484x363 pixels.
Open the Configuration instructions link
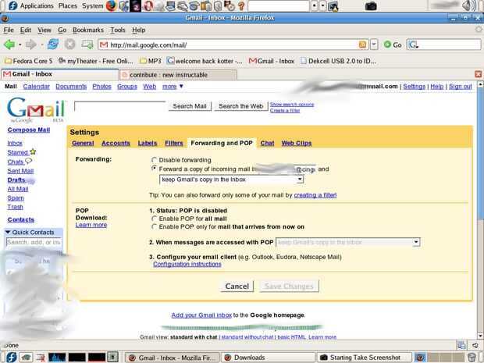187,264
